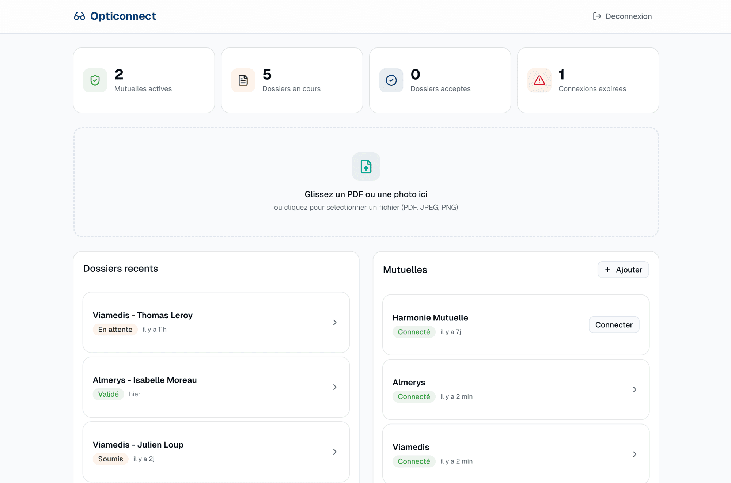
Task: Select the En attente status badge
Action: click(x=115, y=329)
